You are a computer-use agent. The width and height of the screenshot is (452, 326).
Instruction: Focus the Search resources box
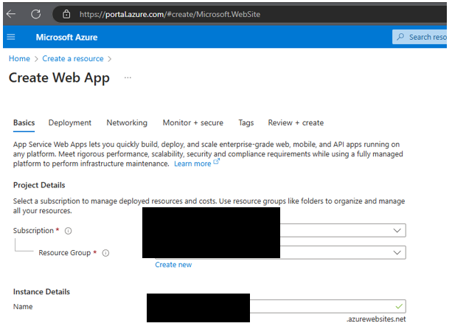[420, 37]
